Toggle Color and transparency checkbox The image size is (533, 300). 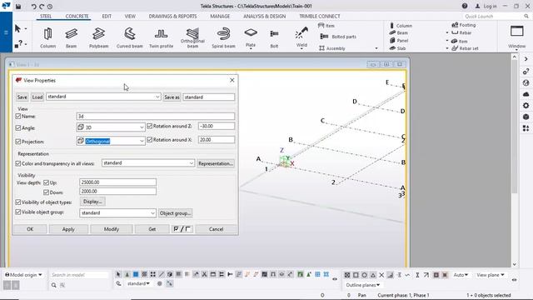pos(18,163)
